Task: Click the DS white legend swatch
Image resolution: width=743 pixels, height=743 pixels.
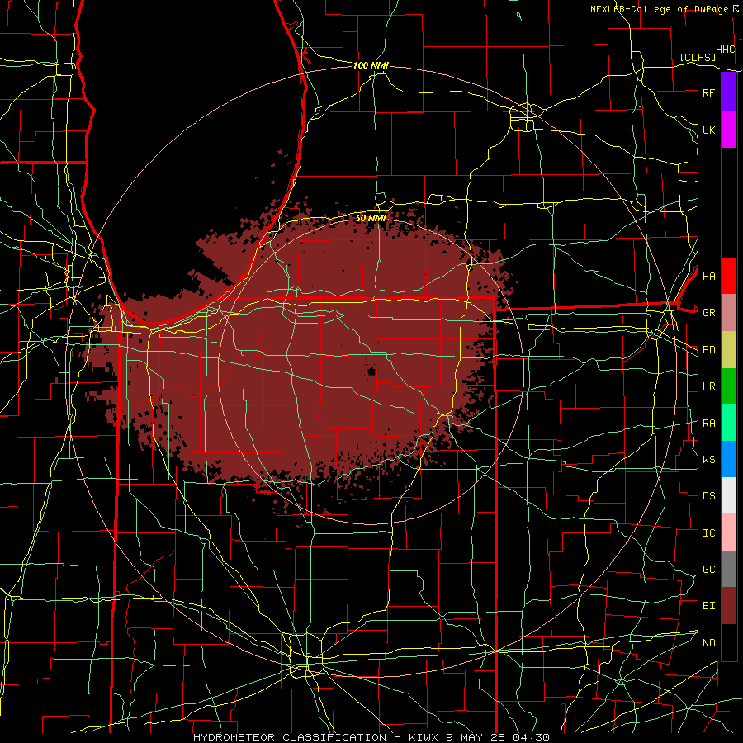Action: [729, 495]
